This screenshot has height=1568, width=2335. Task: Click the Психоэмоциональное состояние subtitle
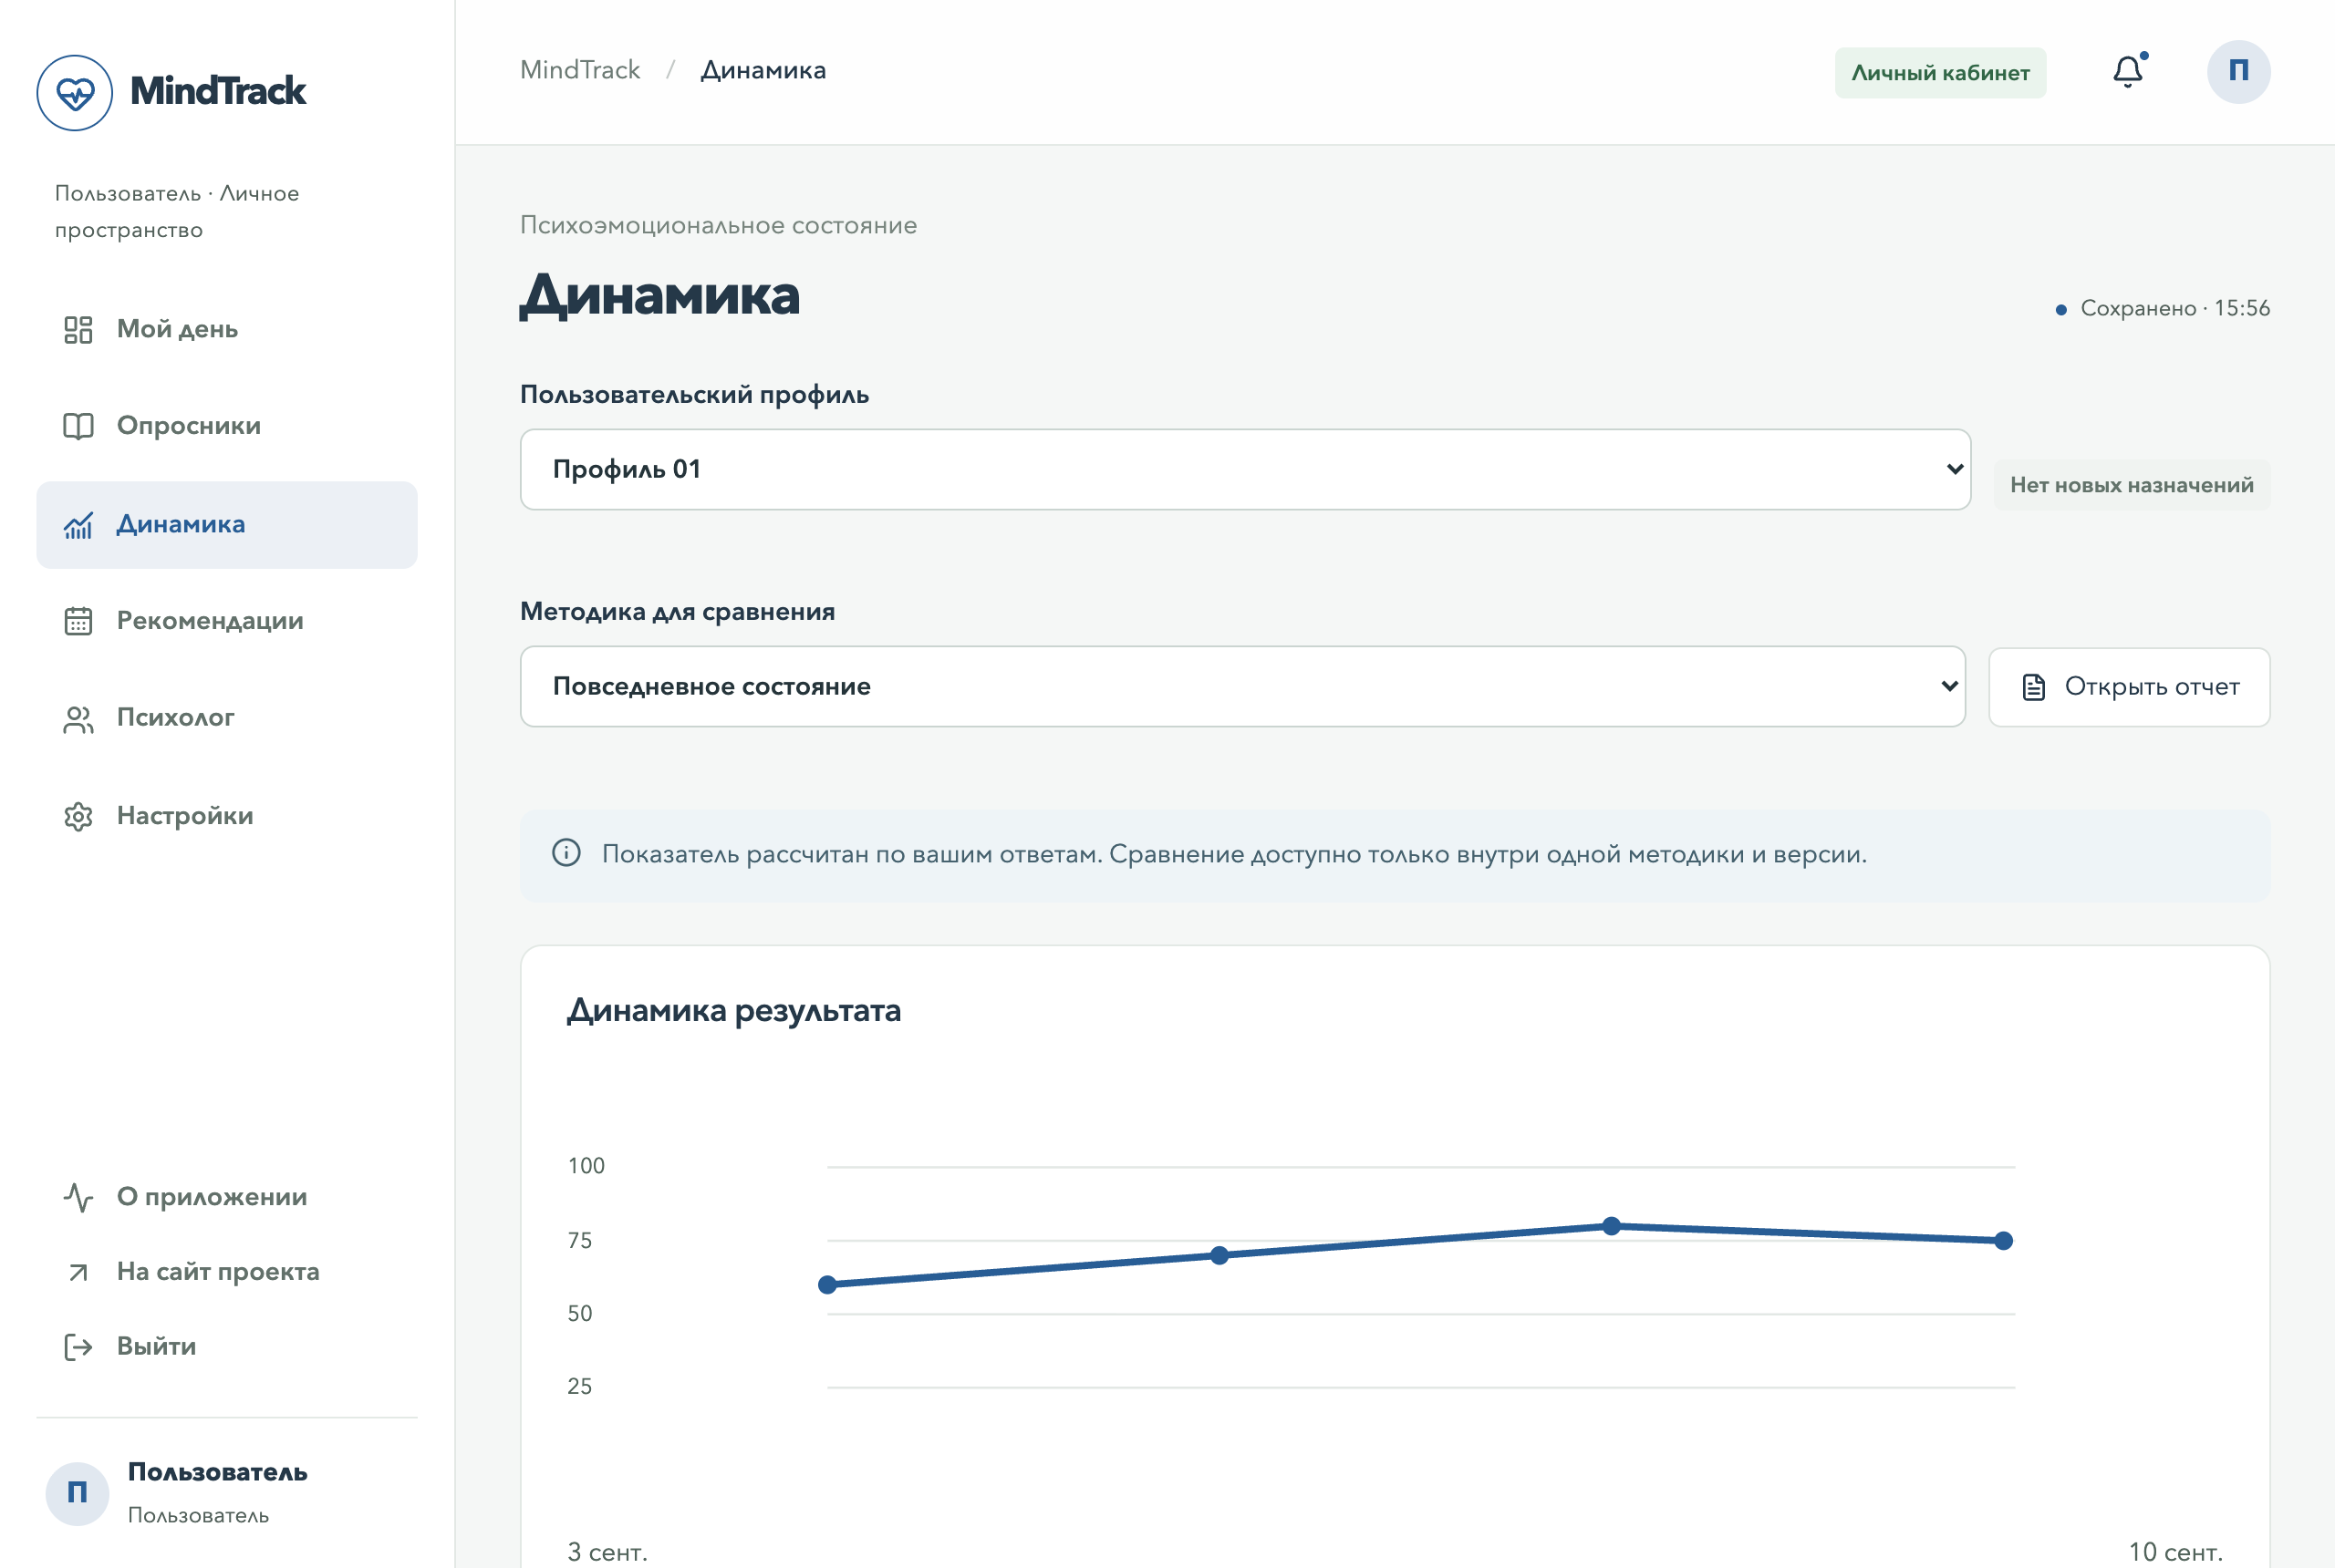[x=719, y=226]
